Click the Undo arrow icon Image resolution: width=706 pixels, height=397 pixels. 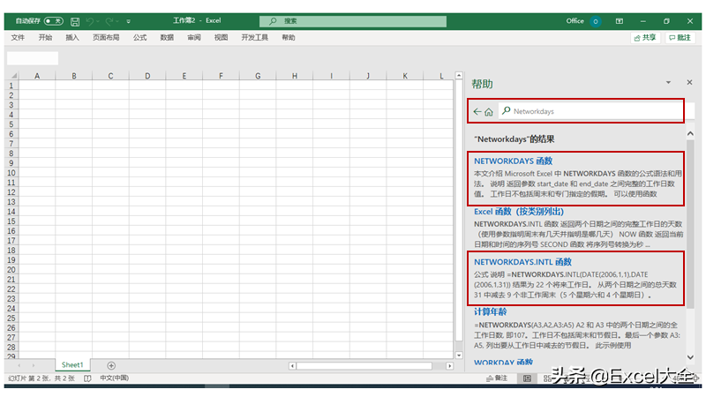[90, 21]
